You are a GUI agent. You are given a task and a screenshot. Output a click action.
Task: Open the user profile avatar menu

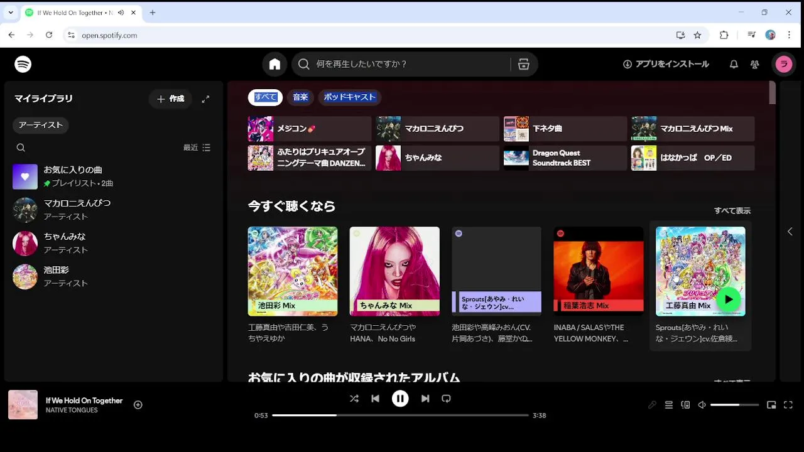[783, 64]
